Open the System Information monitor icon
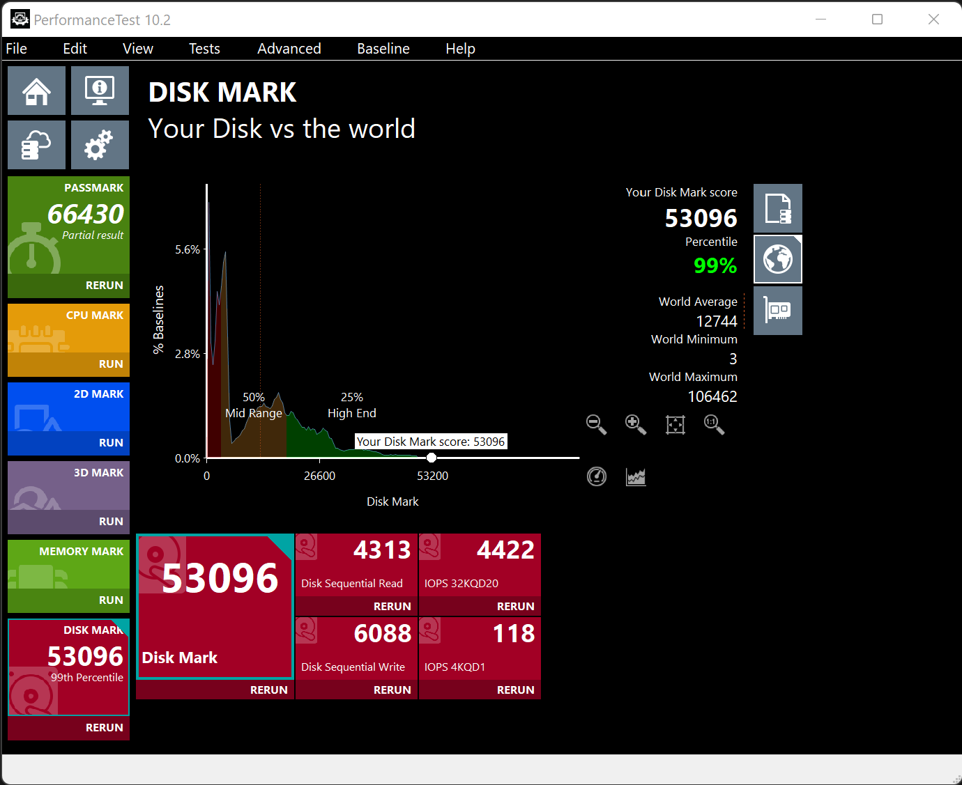The height and width of the screenshot is (785, 962). tap(100, 91)
